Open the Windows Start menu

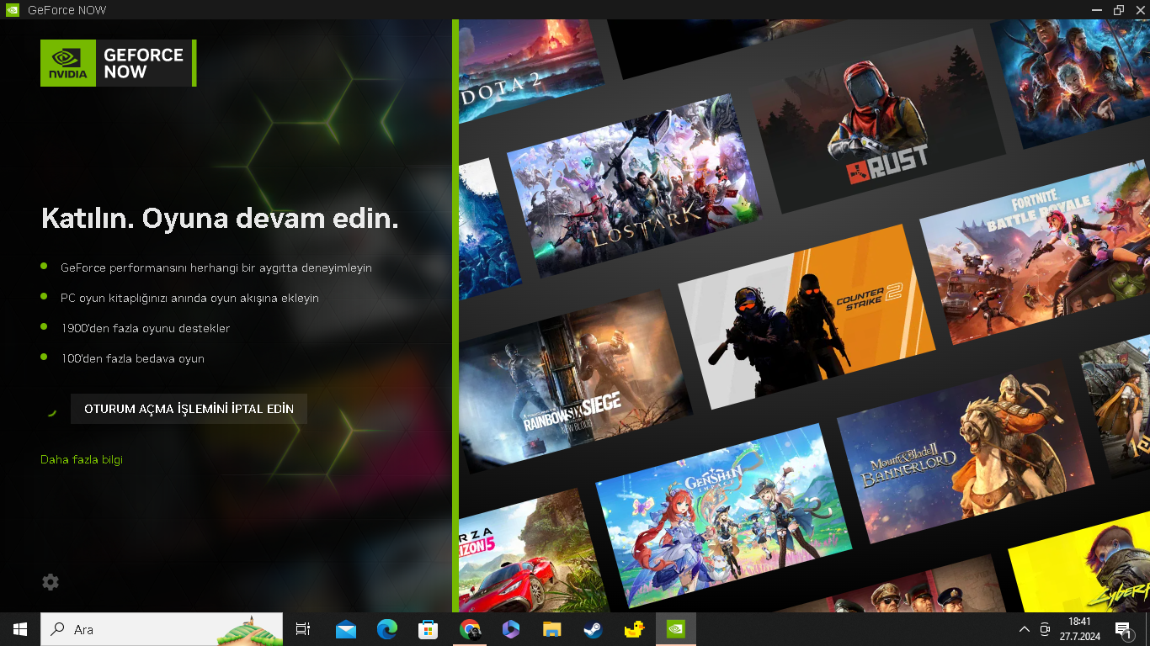(x=20, y=629)
